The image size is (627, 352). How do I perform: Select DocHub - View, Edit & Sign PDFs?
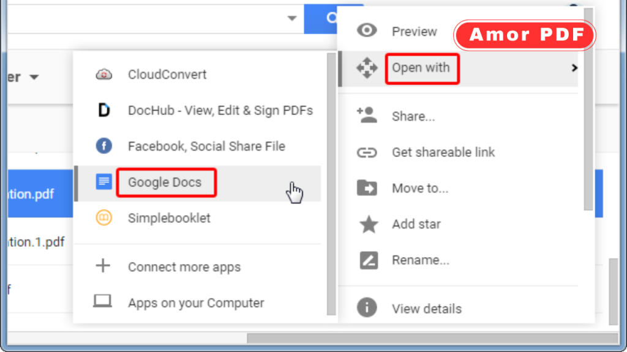tap(220, 111)
